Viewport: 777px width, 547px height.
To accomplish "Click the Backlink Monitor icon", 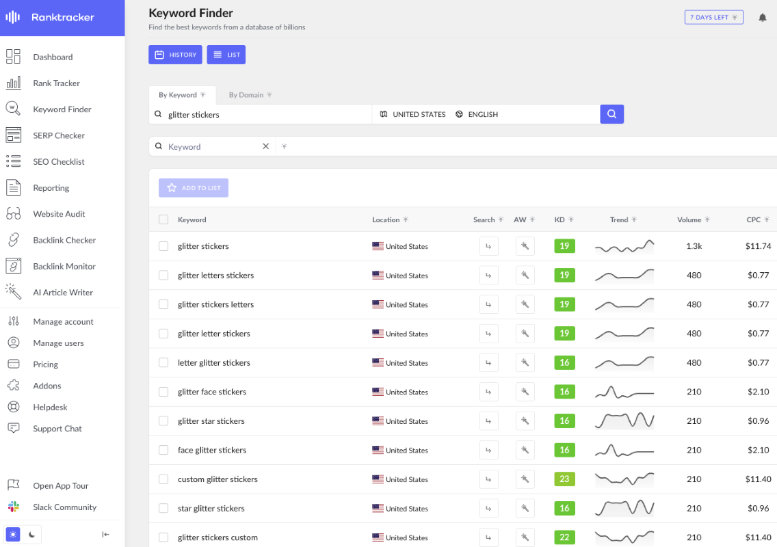I will [14, 266].
